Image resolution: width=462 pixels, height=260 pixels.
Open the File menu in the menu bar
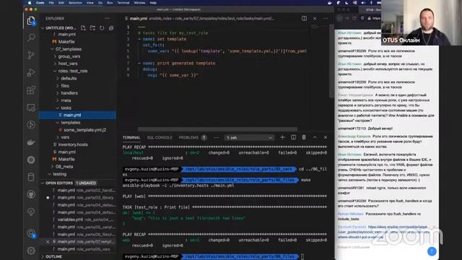[51, 3]
